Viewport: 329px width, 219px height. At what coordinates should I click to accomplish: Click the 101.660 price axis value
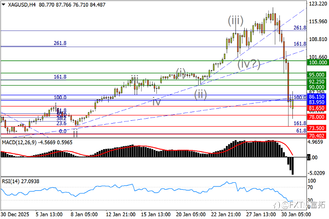coord(318,57)
